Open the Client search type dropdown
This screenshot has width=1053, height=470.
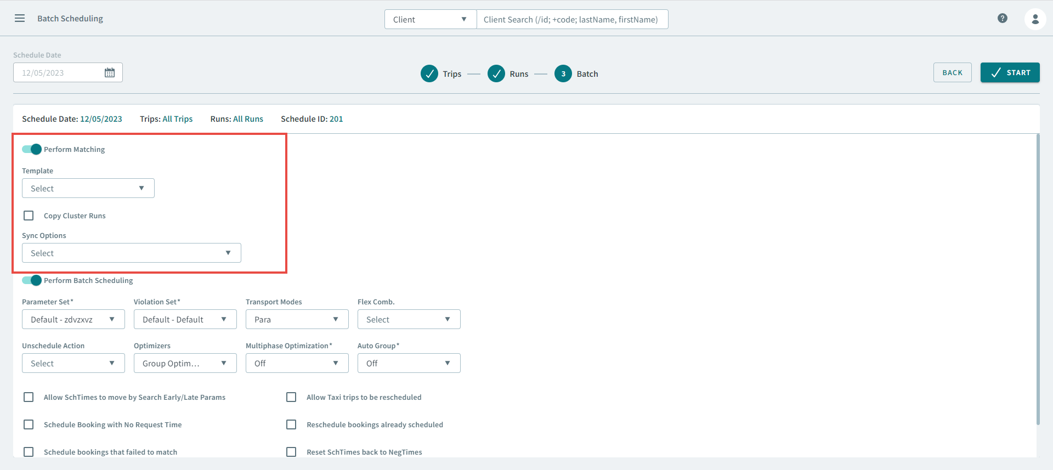point(430,19)
